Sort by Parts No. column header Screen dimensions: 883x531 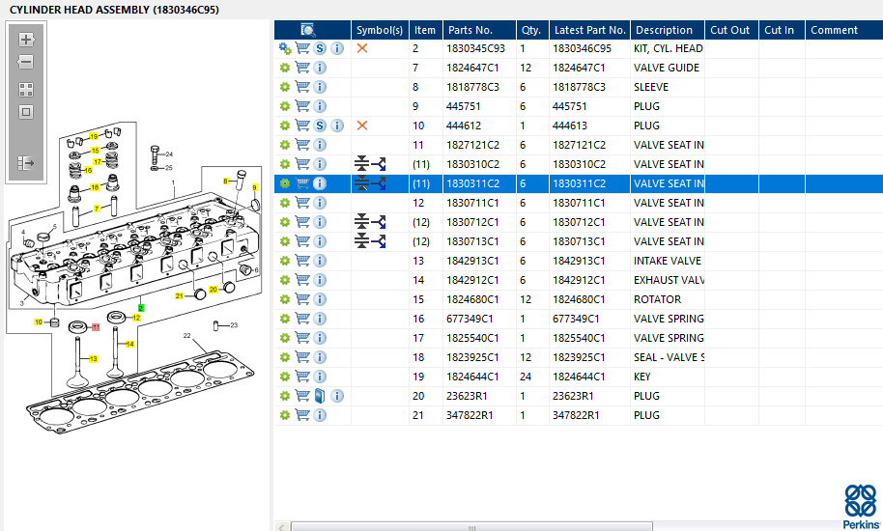(x=470, y=30)
